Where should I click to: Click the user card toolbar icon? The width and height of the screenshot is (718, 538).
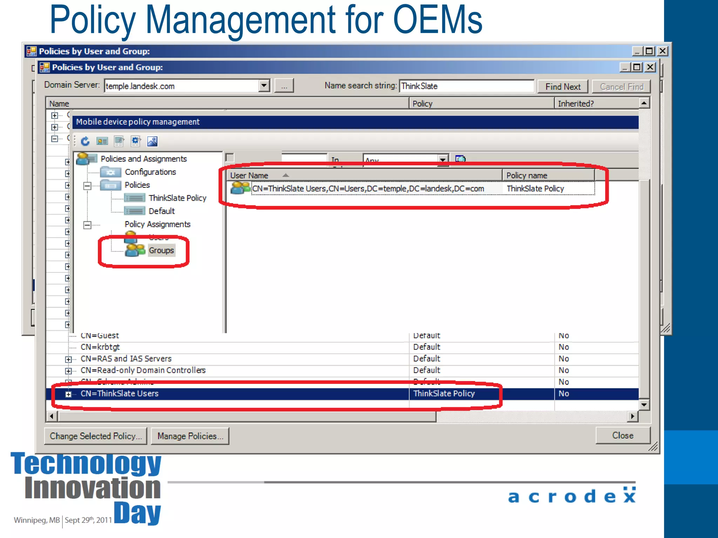(102, 141)
